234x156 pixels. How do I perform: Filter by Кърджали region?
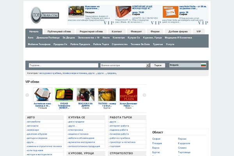click(184, 143)
